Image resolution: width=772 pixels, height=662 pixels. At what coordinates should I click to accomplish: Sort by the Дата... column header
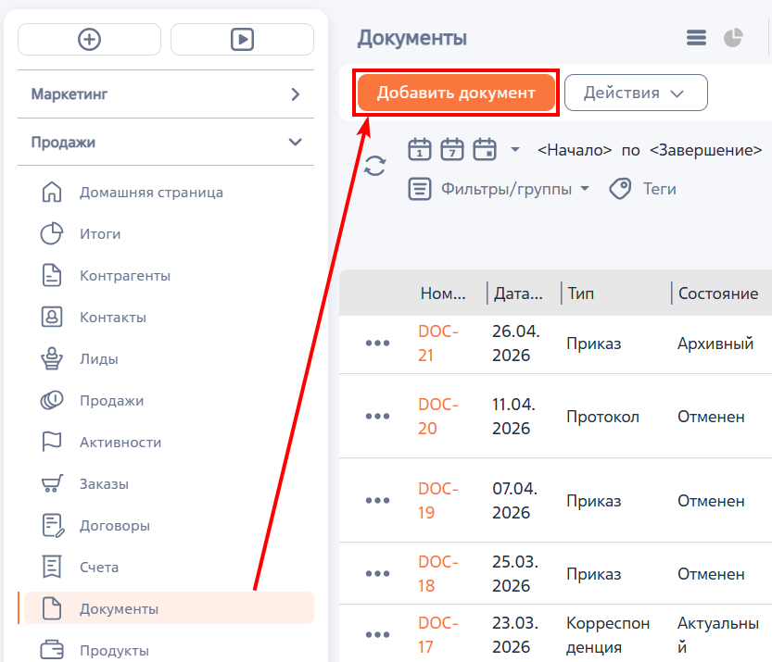(518, 294)
